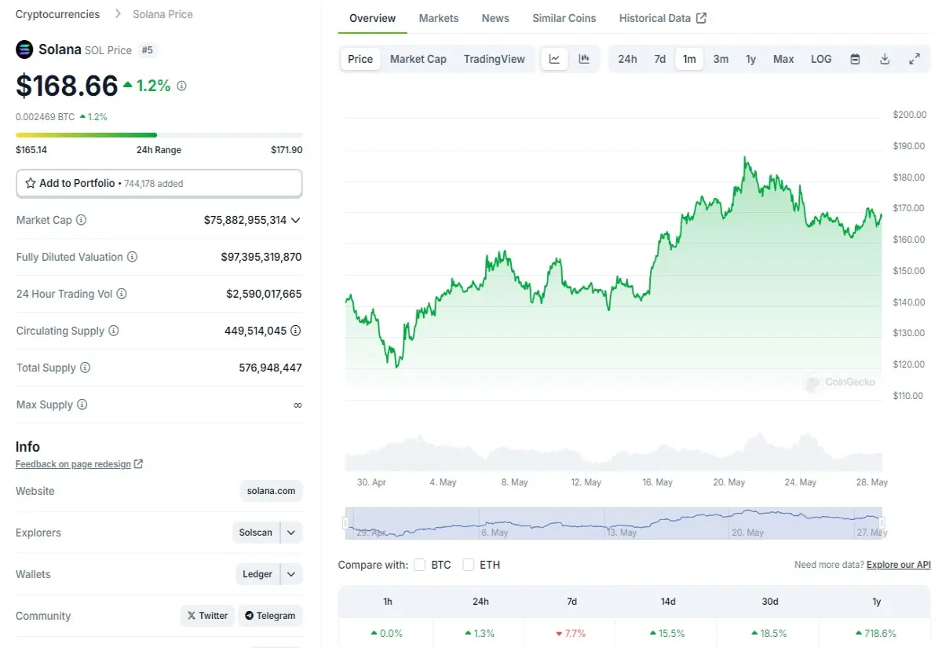Visit solana.com website button
Screen dimensions: 942x648
(271, 491)
